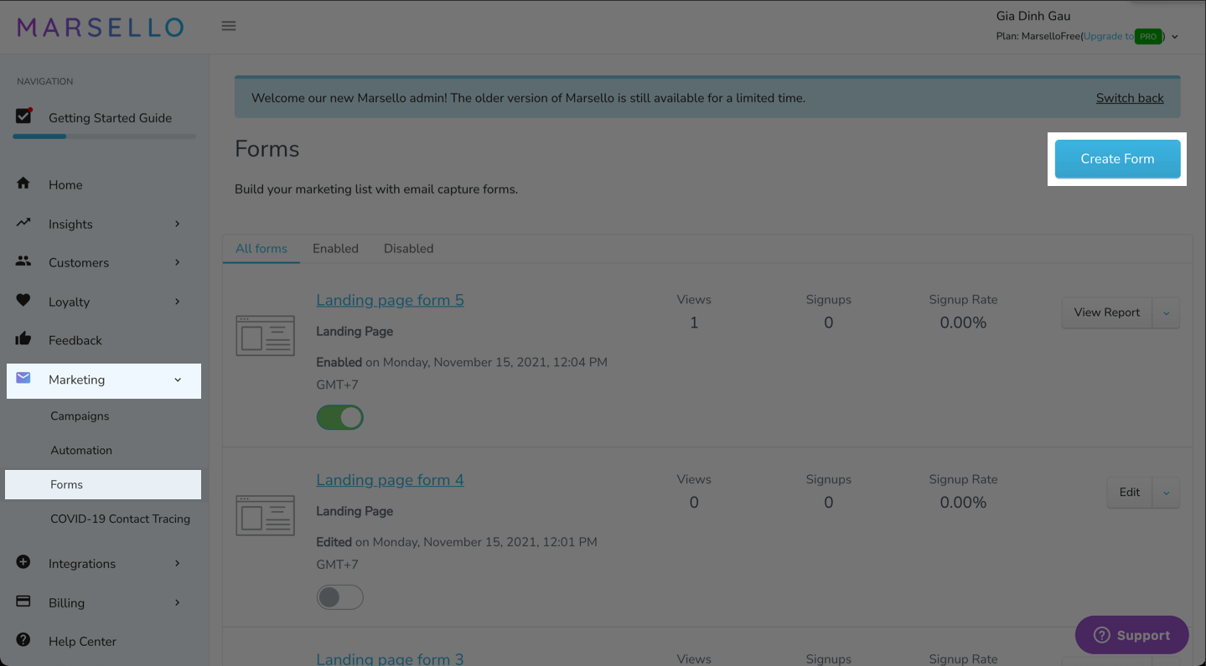Viewport: 1206px width, 666px height.
Task: Open COVID-19 Contact Tracing
Action: tap(120, 519)
